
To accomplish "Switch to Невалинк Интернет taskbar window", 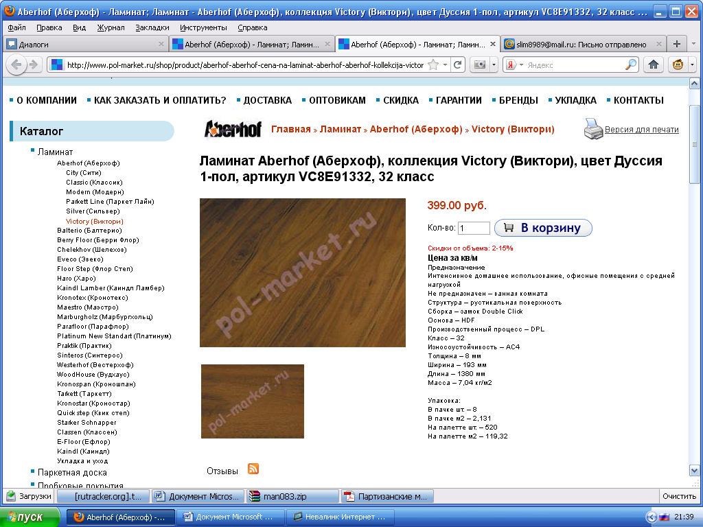I will click(x=341, y=517).
